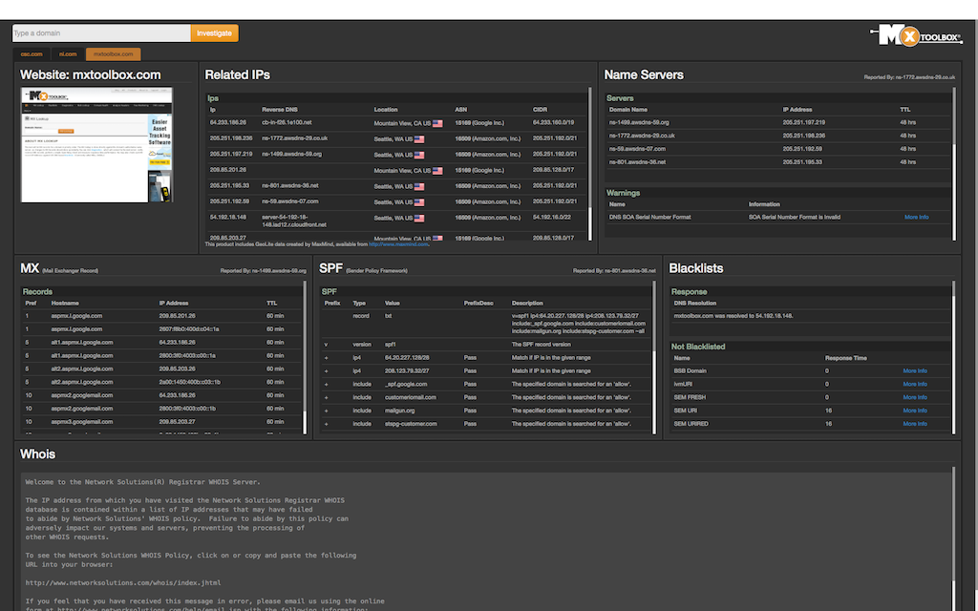Open the mxtoolbox.com website thumbnail
The height and width of the screenshot is (611, 978).
click(96, 145)
